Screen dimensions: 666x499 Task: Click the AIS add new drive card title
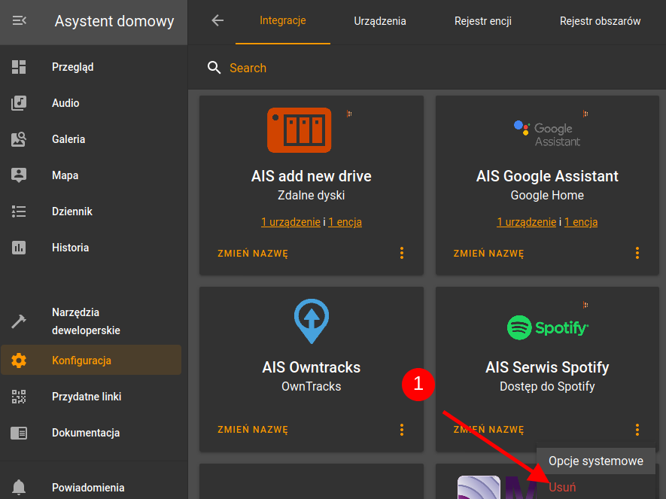tap(312, 176)
